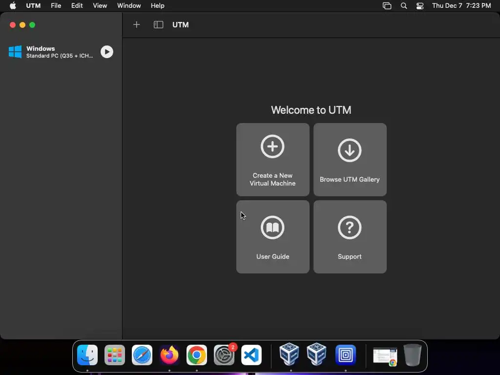Image resolution: width=500 pixels, height=375 pixels.
Task: Open the UTM application menu
Action: tap(33, 6)
